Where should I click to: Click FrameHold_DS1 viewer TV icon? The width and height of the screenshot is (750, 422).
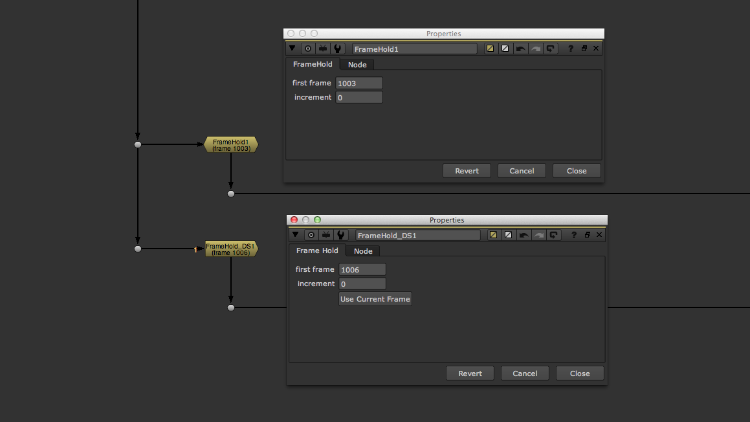[326, 235]
